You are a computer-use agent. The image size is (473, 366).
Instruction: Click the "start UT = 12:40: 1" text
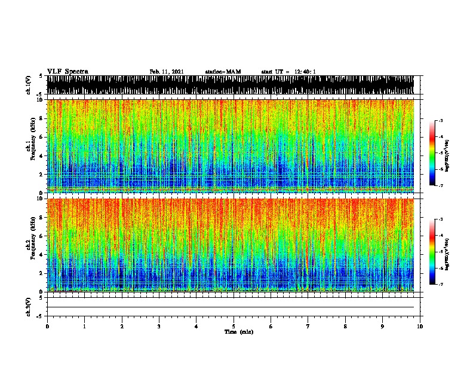(288, 72)
